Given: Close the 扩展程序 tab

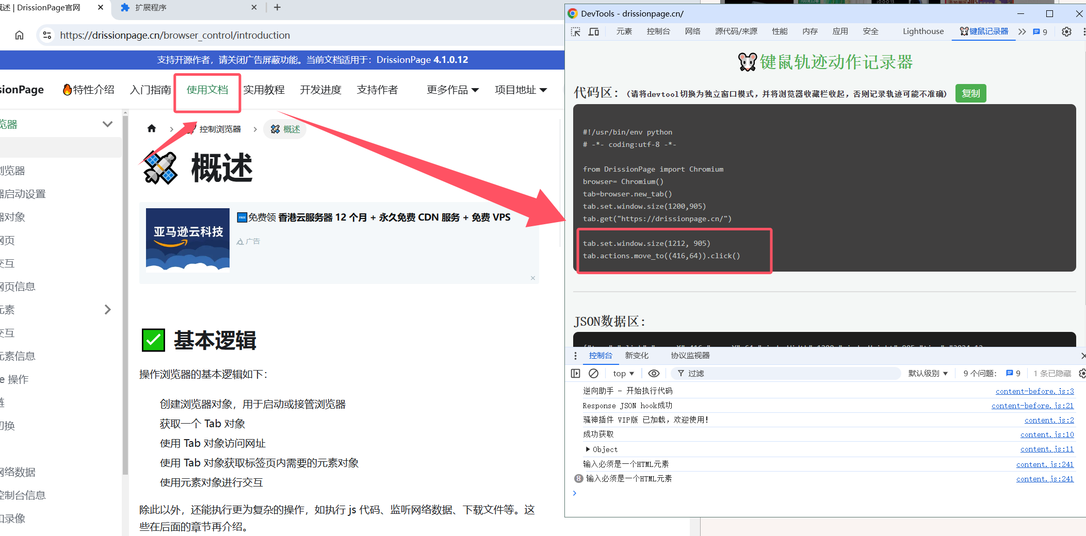Looking at the screenshot, I should [x=254, y=7].
